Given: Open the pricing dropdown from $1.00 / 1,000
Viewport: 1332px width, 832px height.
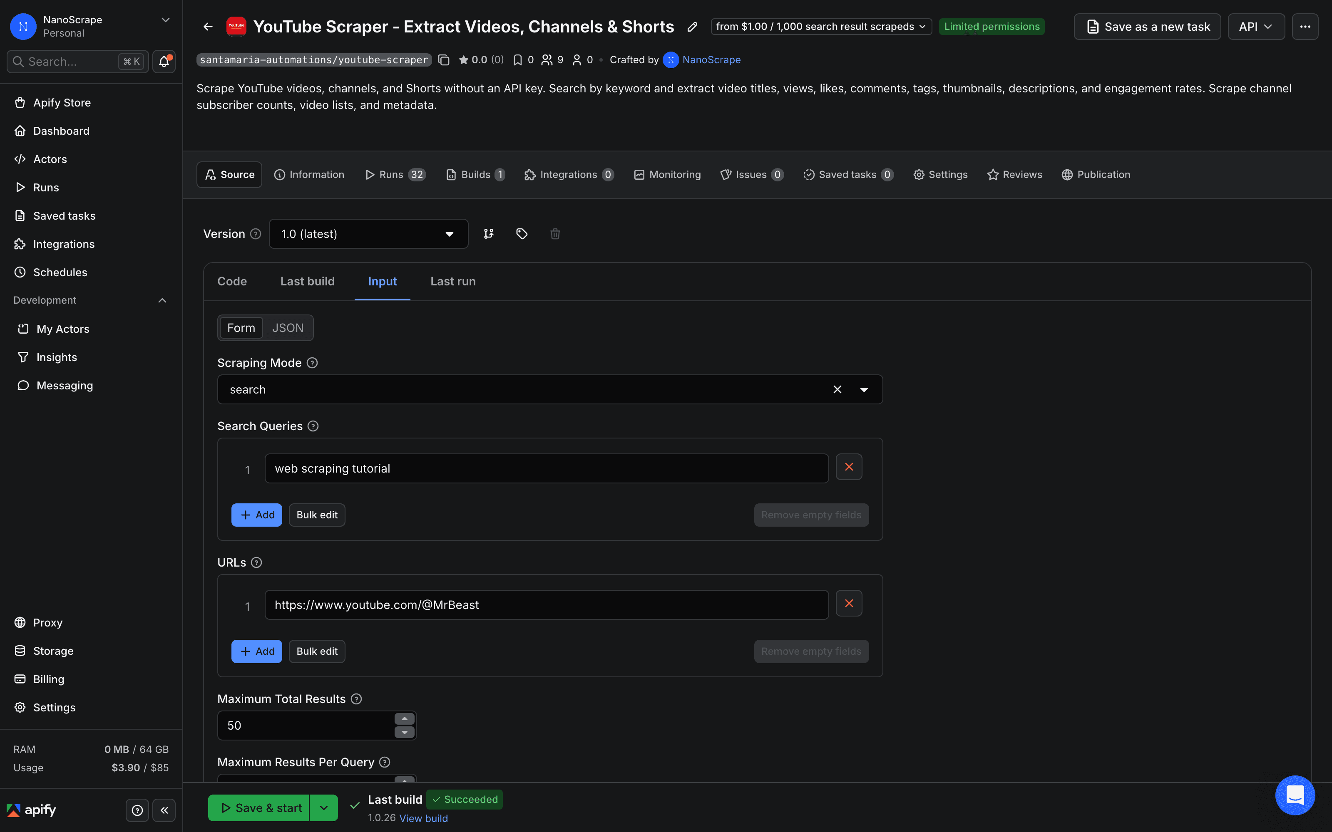Looking at the screenshot, I should (821, 26).
